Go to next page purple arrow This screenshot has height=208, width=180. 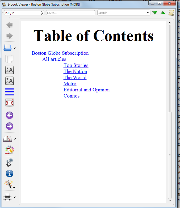point(9,126)
